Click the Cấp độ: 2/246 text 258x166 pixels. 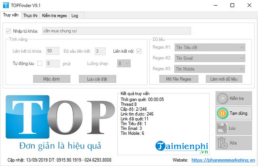(x=134, y=109)
